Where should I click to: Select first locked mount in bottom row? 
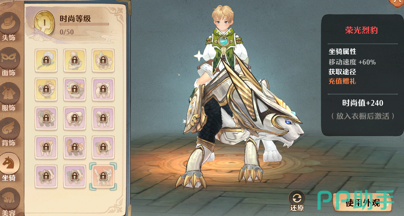46,177
